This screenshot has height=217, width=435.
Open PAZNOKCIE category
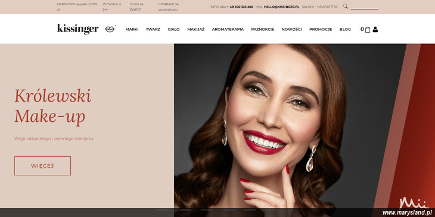[262, 29]
